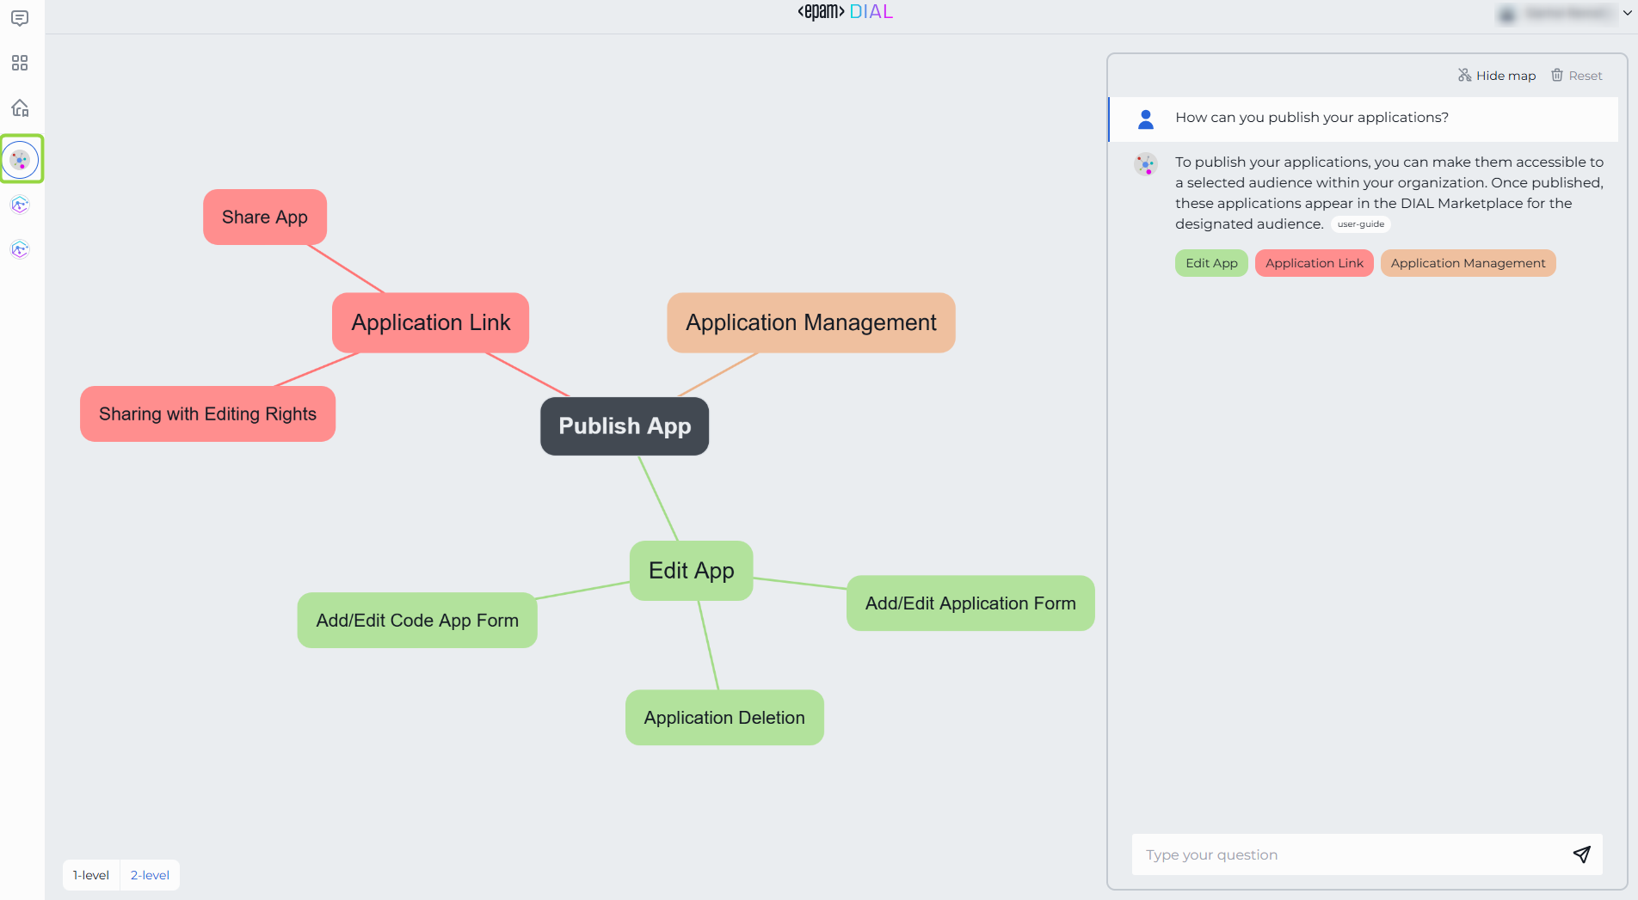Focus the Type your question field
The width and height of the screenshot is (1638, 900).
1350,854
